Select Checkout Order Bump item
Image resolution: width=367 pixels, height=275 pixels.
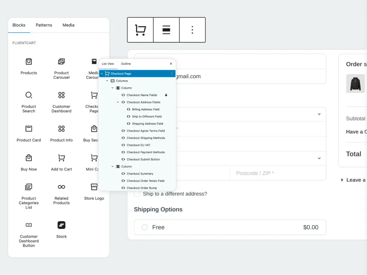point(137,188)
